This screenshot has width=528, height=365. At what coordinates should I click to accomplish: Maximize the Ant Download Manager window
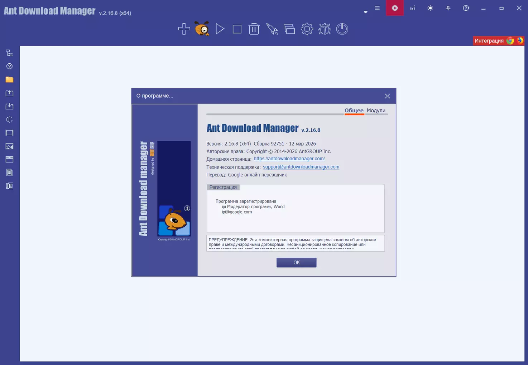pyautogui.click(x=501, y=8)
